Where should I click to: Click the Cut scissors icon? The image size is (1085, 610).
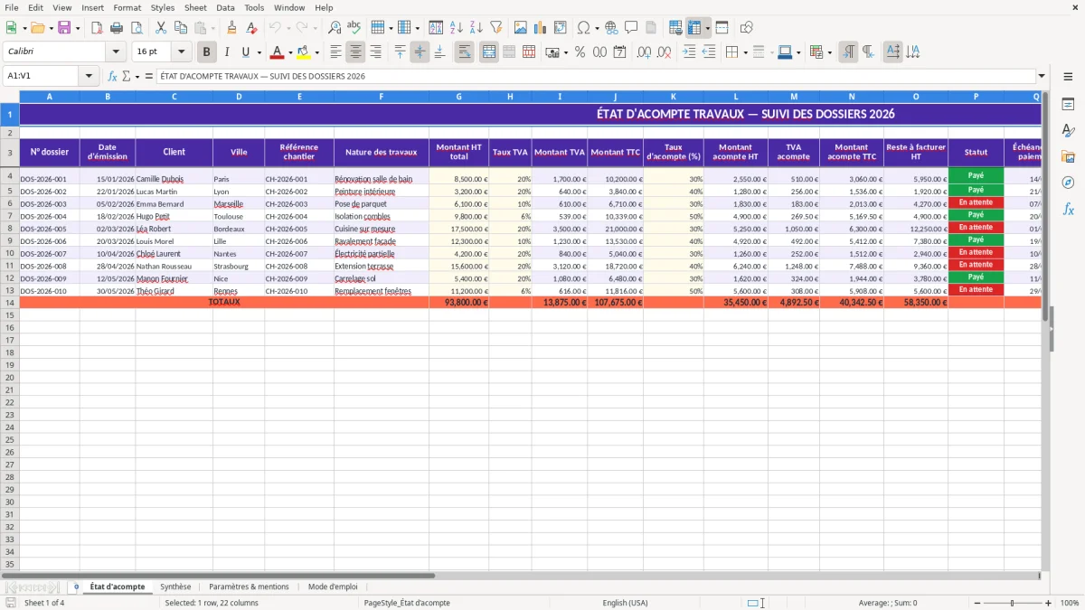click(x=161, y=28)
